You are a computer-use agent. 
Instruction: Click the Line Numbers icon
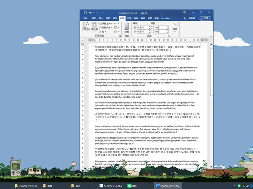(117, 28)
